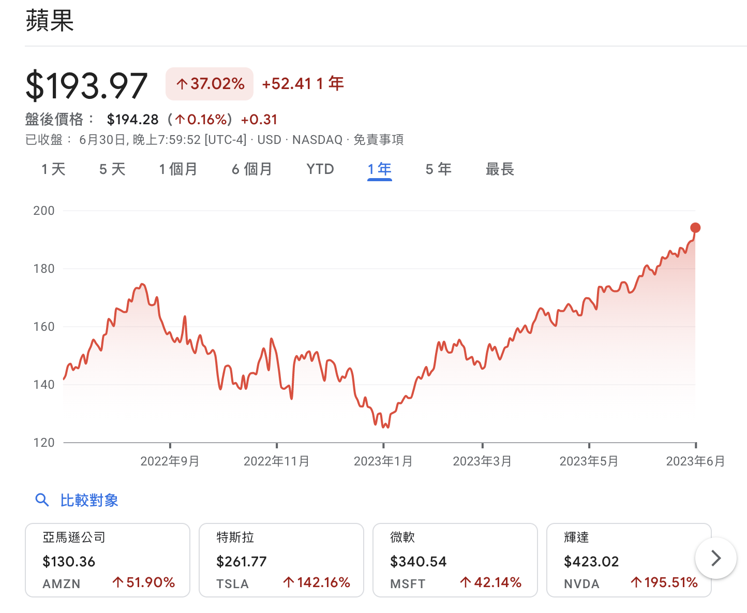
Task: Click the 142.16% change on TSLA card
Action: coord(317,583)
